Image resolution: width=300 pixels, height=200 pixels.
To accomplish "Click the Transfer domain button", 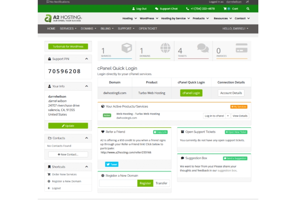I will tap(161, 183).
